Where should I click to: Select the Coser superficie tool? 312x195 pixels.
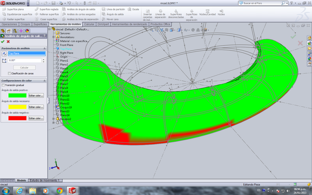pos(48,19)
